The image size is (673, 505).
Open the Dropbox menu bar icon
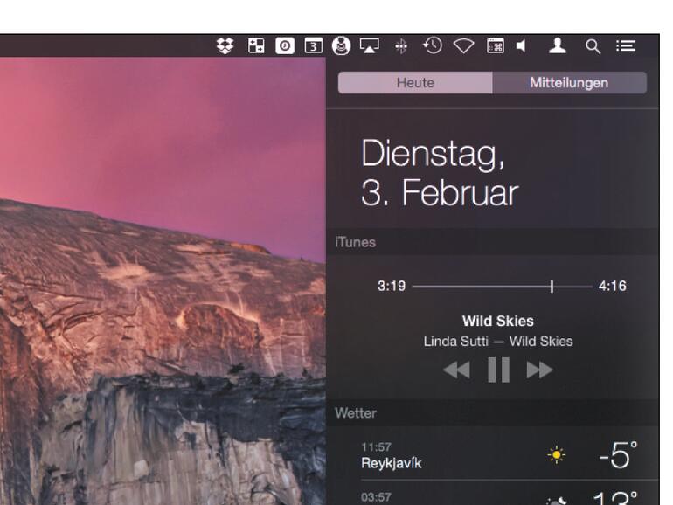point(225,46)
